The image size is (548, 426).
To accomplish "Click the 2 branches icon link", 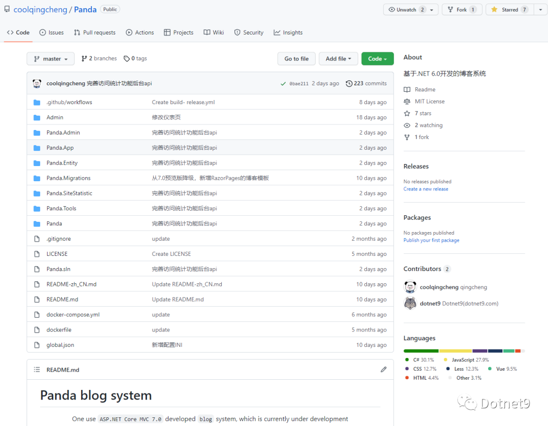I will tap(84, 58).
